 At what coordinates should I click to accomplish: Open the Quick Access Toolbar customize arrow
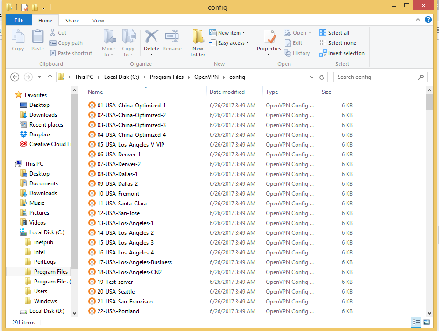44,7
